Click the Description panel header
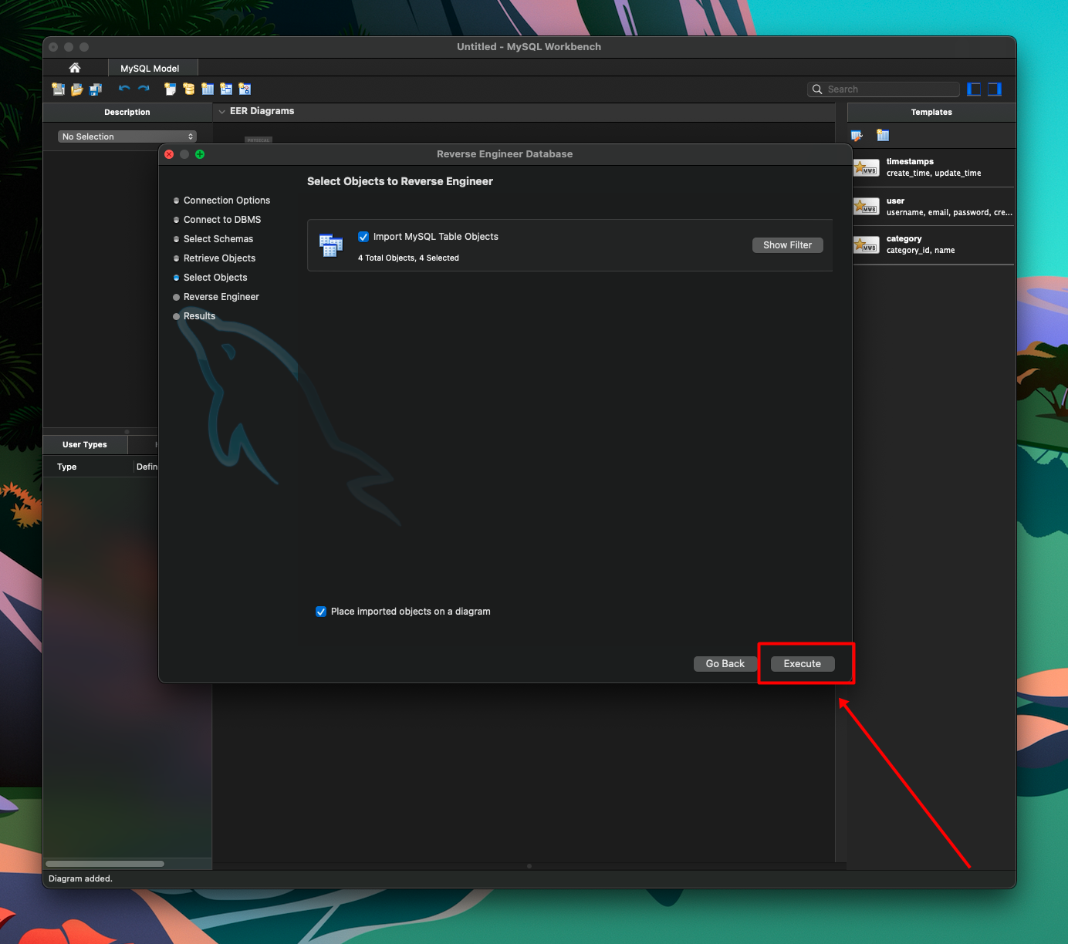1068x944 pixels. click(127, 112)
